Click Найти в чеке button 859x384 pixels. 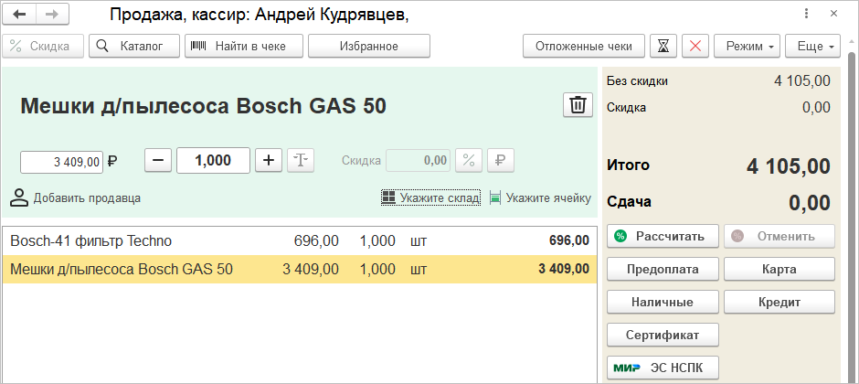(x=242, y=46)
